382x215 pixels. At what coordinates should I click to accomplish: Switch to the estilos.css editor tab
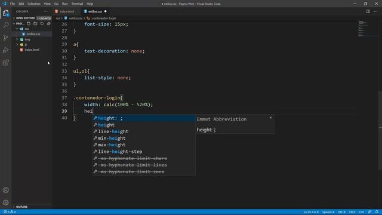tap(95, 11)
